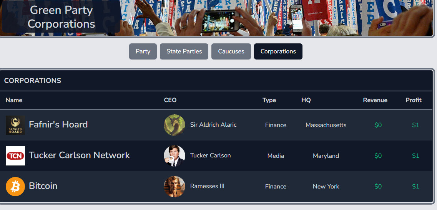The height and width of the screenshot is (210, 437).
Task: Open the Caucuses tab
Action: pyautogui.click(x=231, y=51)
